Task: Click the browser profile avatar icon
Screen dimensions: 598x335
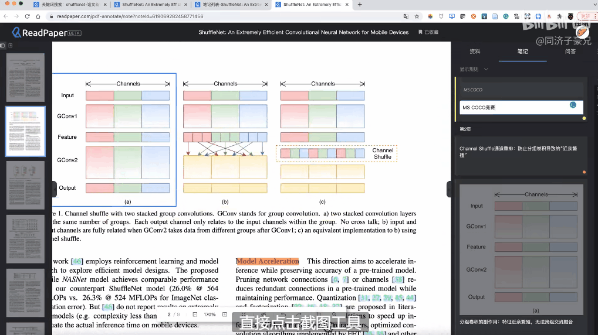Action: point(570,16)
